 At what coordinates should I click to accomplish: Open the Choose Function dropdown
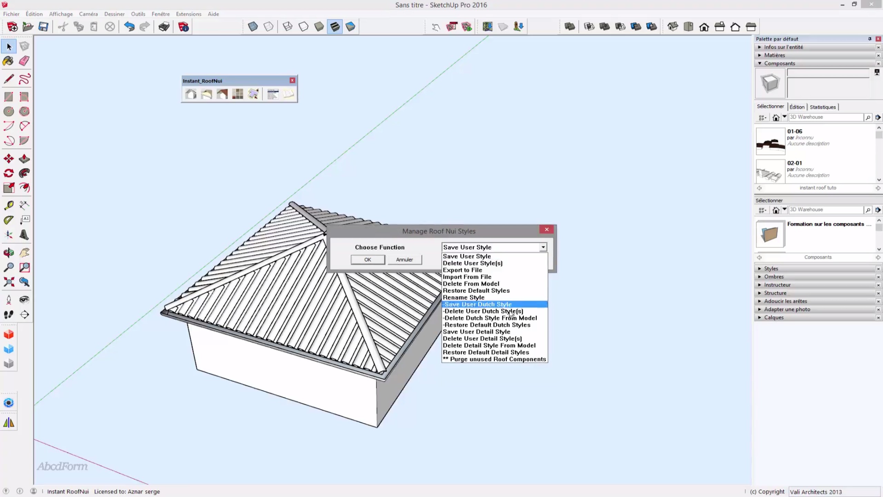click(542, 247)
